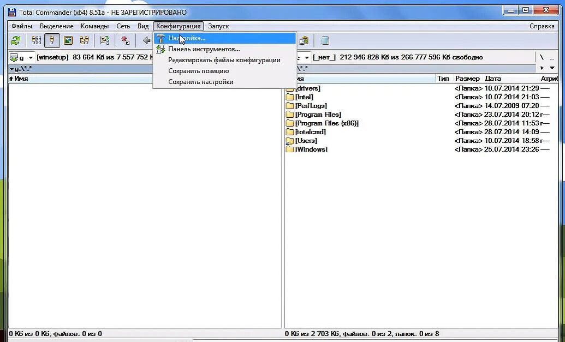Click date 14.07.2009 07:20 of PerfLogs
This screenshot has height=342, width=565.
(512, 106)
